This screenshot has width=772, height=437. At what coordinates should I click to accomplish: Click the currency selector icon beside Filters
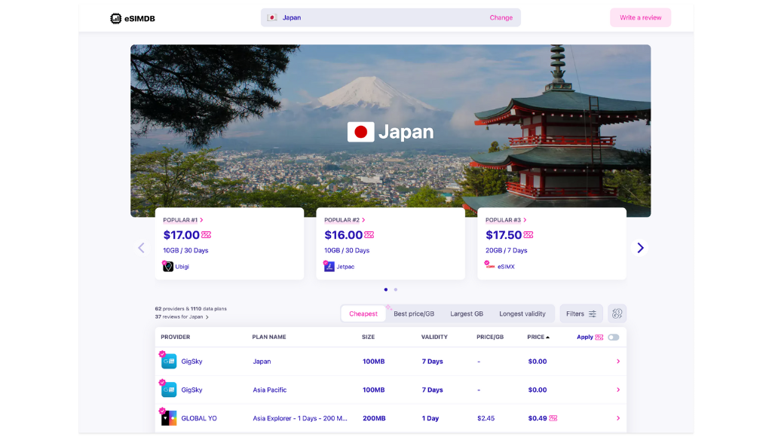617,313
